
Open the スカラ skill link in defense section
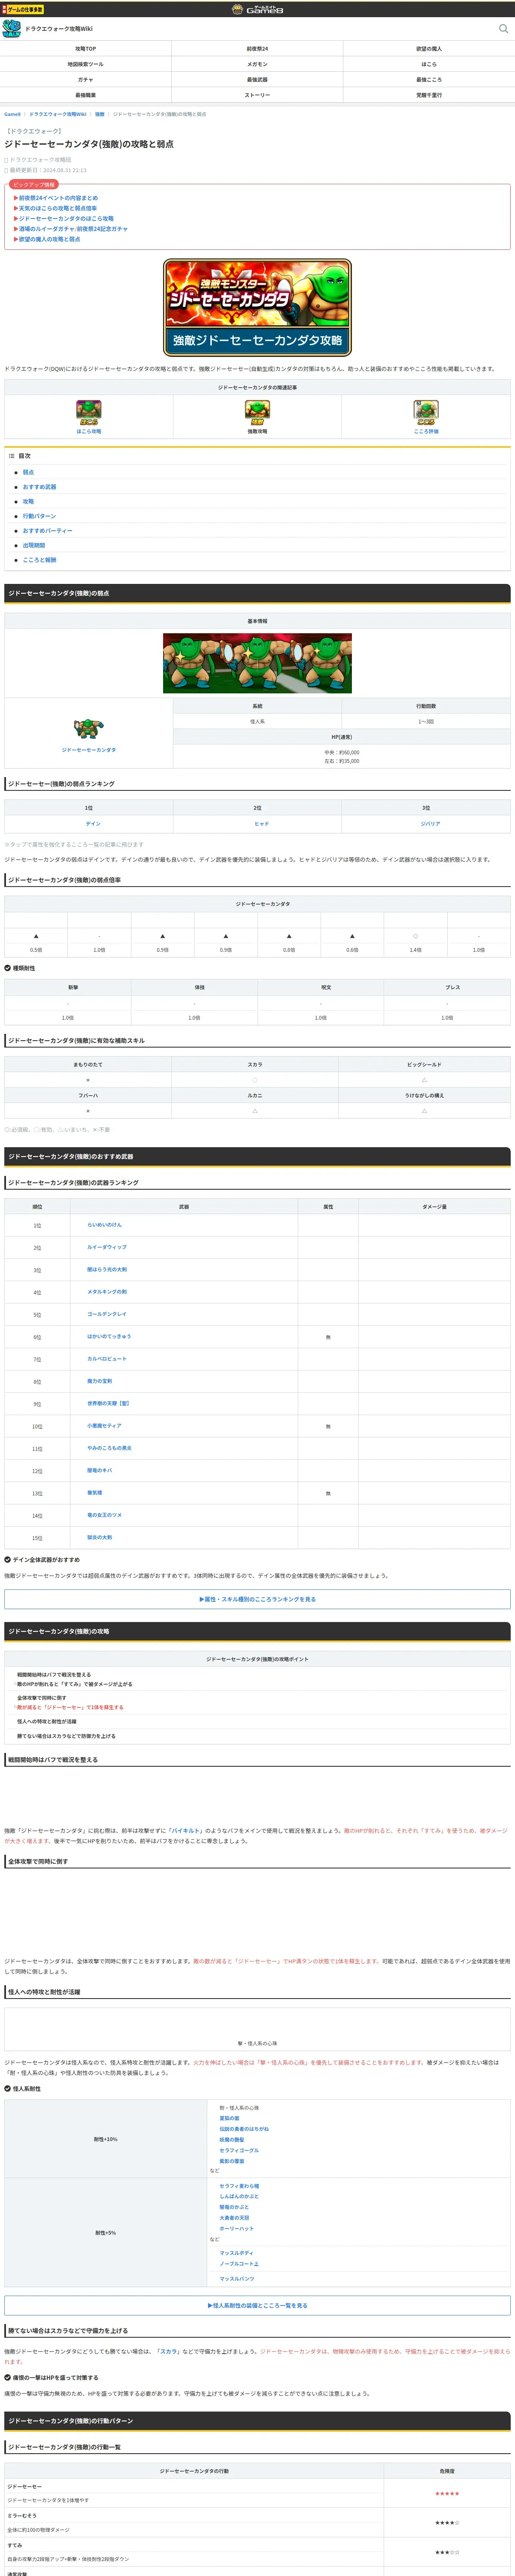(169, 2351)
